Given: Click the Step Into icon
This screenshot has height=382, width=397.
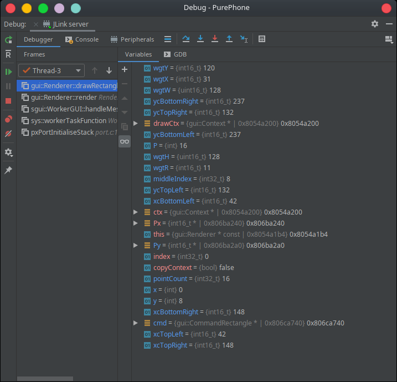Looking at the screenshot, I should click(x=200, y=39).
